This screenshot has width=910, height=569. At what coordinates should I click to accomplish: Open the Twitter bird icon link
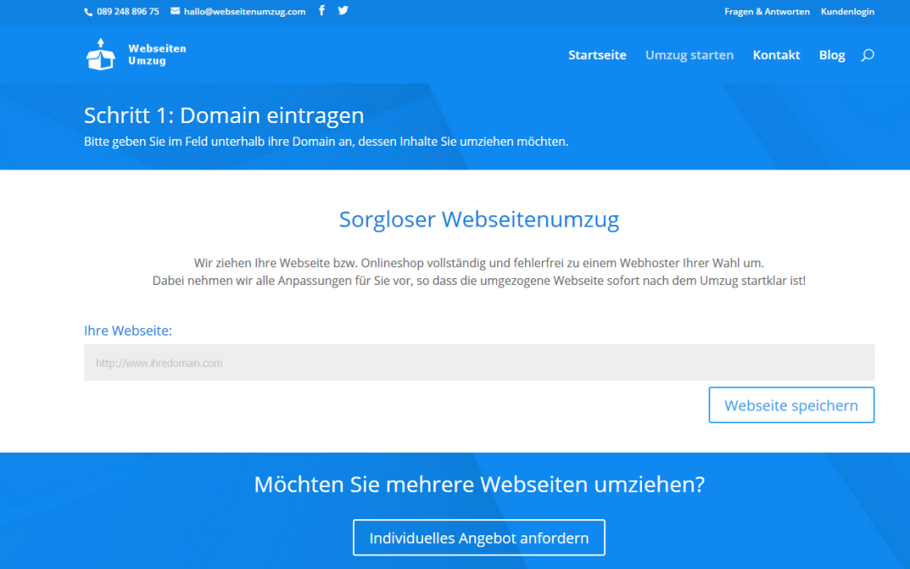pos(343,10)
